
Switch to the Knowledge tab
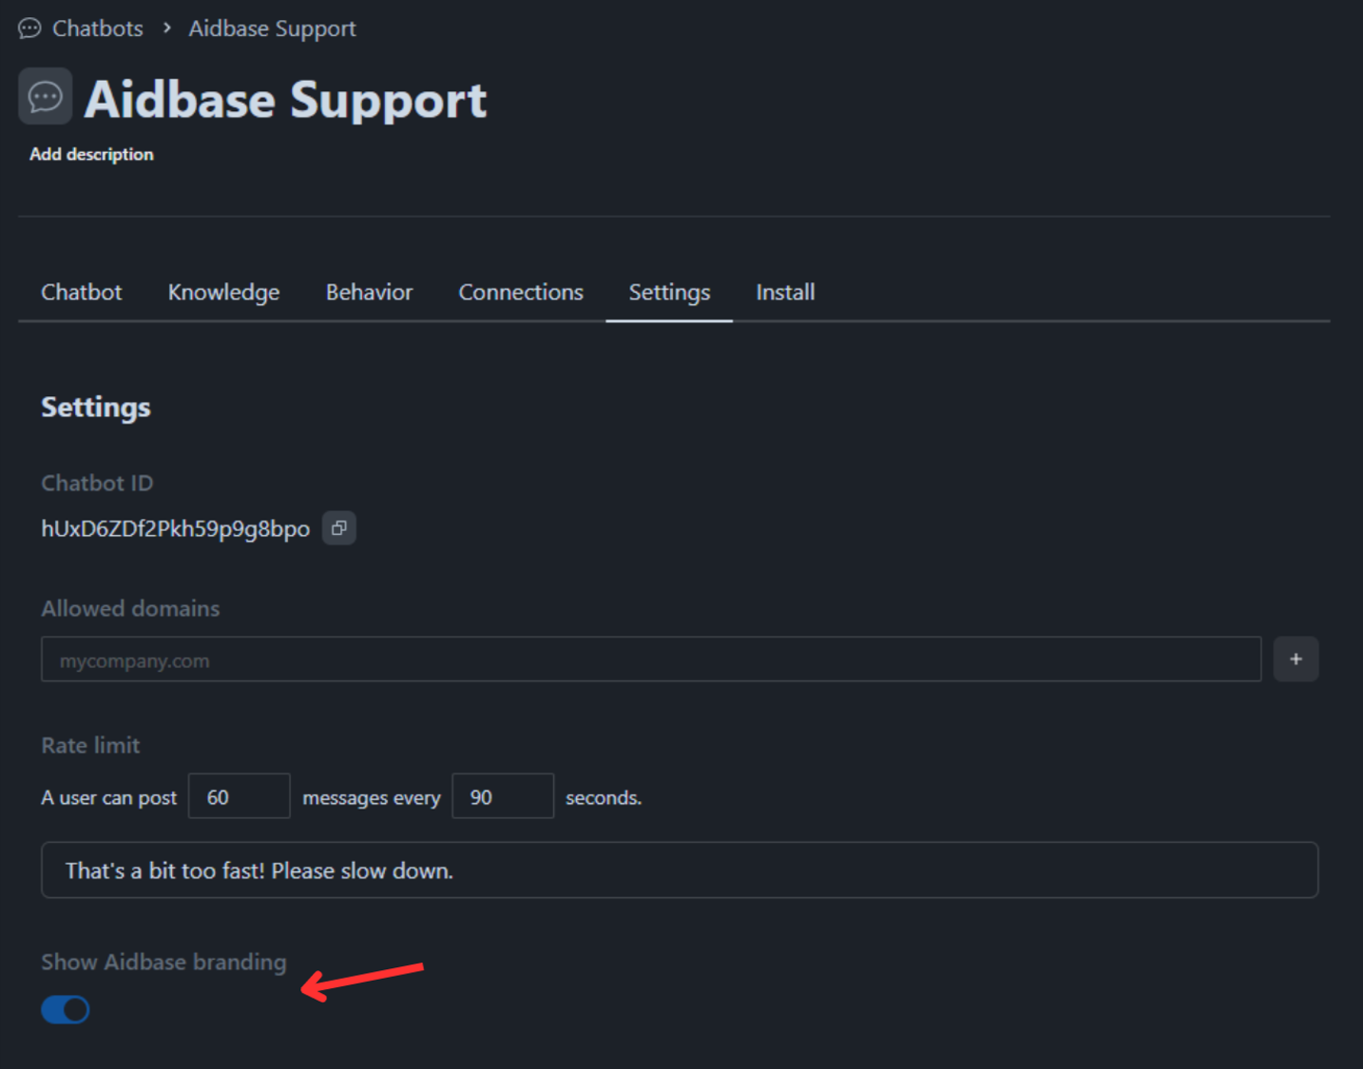point(223,292)
